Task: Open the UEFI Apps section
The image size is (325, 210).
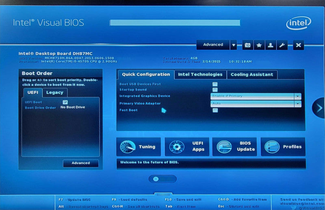Action: coord(187,147)
